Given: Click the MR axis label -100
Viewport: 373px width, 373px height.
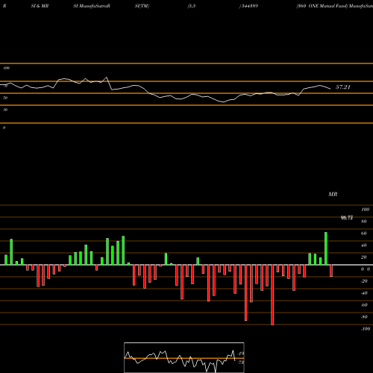Looking at the screenshot, I should coord(366,329).
